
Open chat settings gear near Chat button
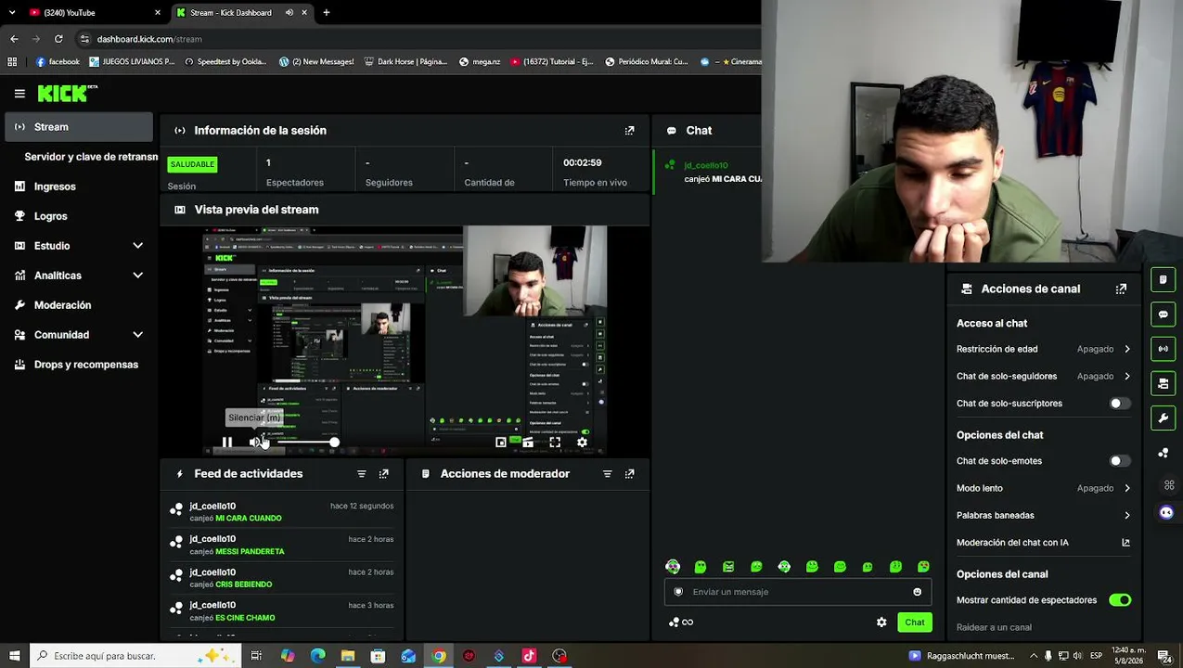(881, 623)
